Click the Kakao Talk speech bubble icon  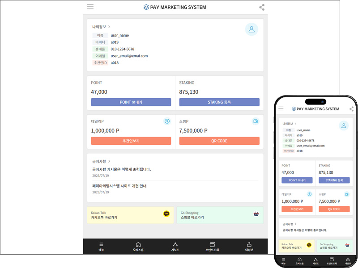point(166,214)
